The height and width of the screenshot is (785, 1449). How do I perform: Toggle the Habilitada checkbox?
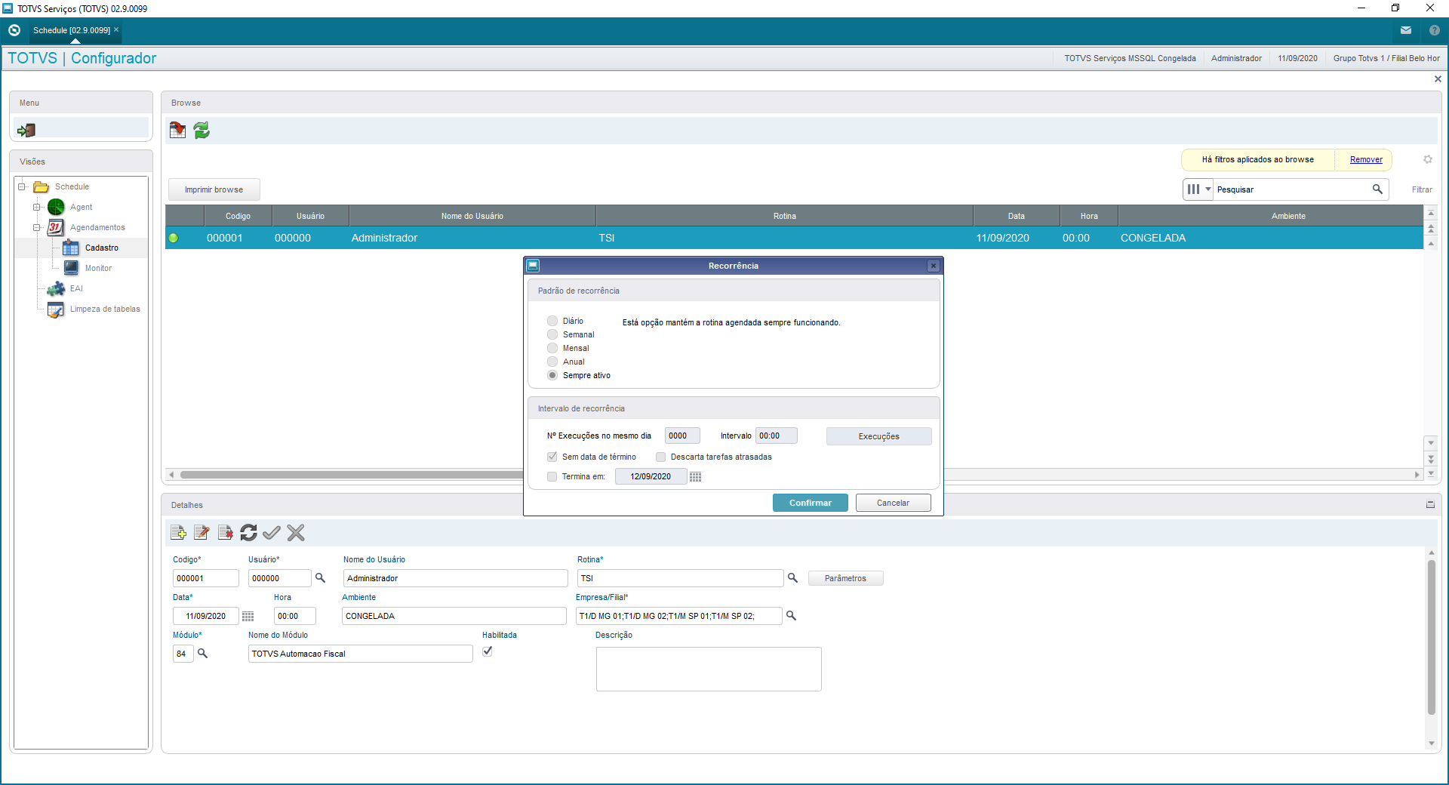[x=488, y=651]
